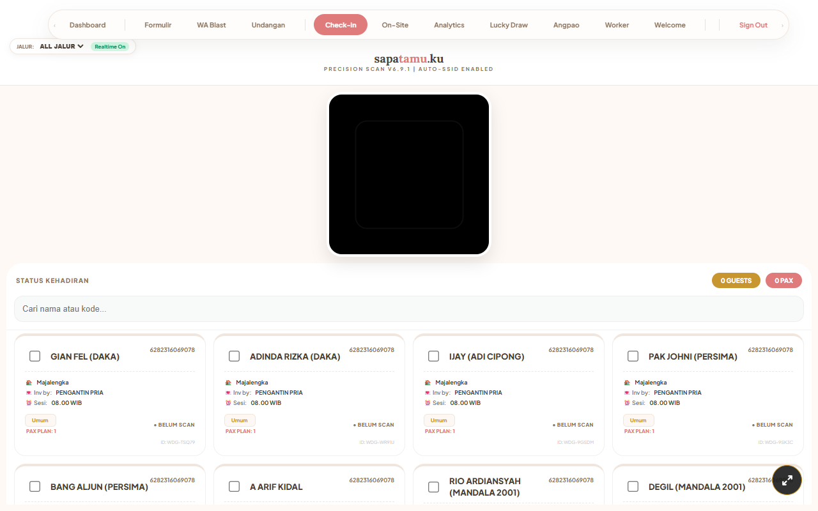Click the alarm clock icon in ADINDA RIZKA card
Viewport: 818px width, 511px height.
pyautogui.click(x=228, y=403)
